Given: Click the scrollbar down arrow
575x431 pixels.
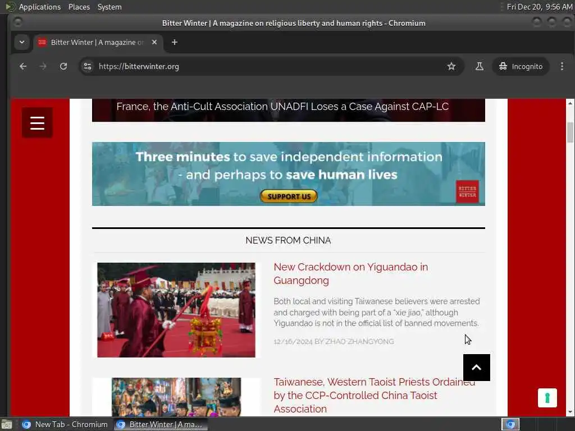Looking at the screenshot, I should coord(570,412).
